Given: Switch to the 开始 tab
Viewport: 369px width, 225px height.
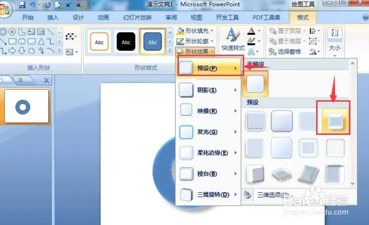Looking at the screenshot, I should (x=27, y=17).
